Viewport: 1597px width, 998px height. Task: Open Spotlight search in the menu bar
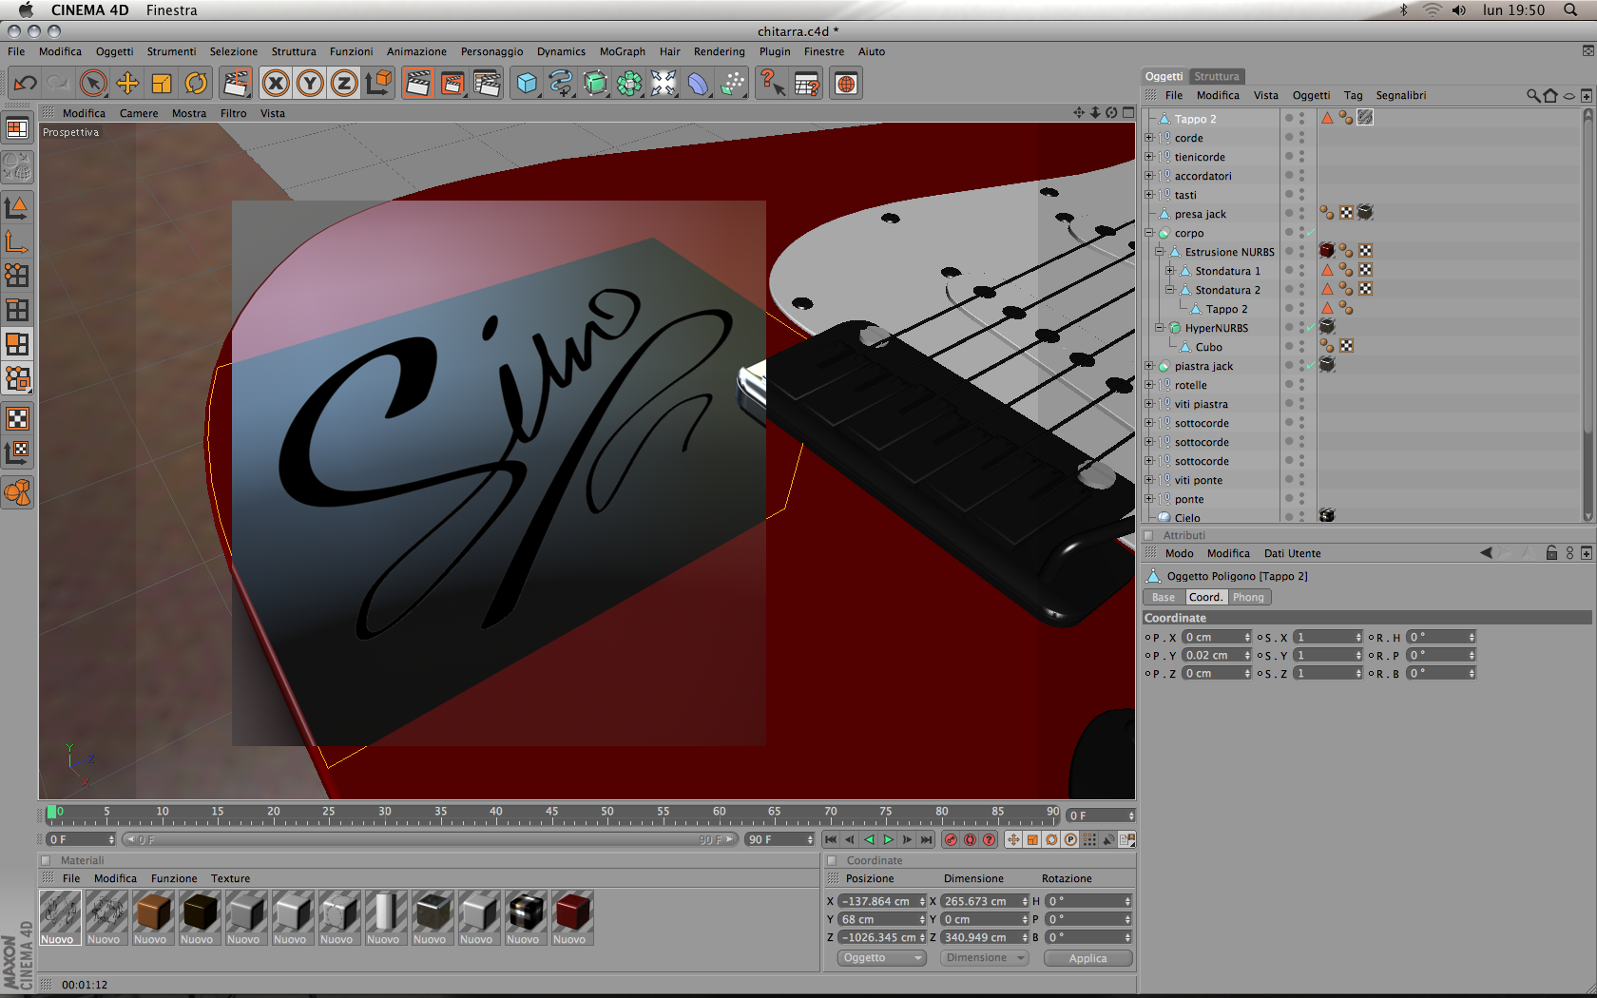tap(1569, 10)
